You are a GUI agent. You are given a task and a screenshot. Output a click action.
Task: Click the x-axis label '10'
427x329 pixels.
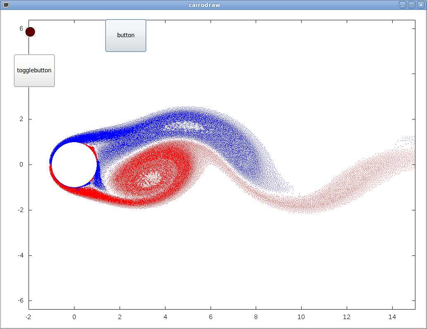pyautogui.click(x=301, y=317)
